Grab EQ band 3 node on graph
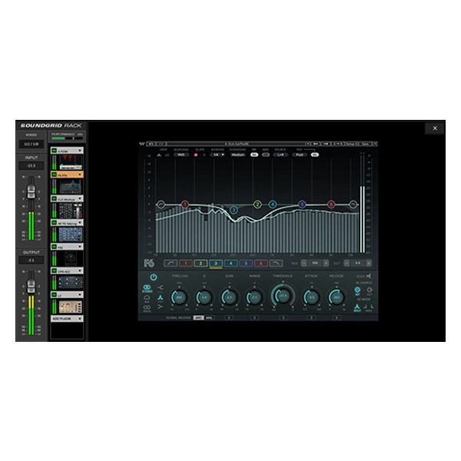This screenshot has height=461, width=461. (x=234, y=210)
